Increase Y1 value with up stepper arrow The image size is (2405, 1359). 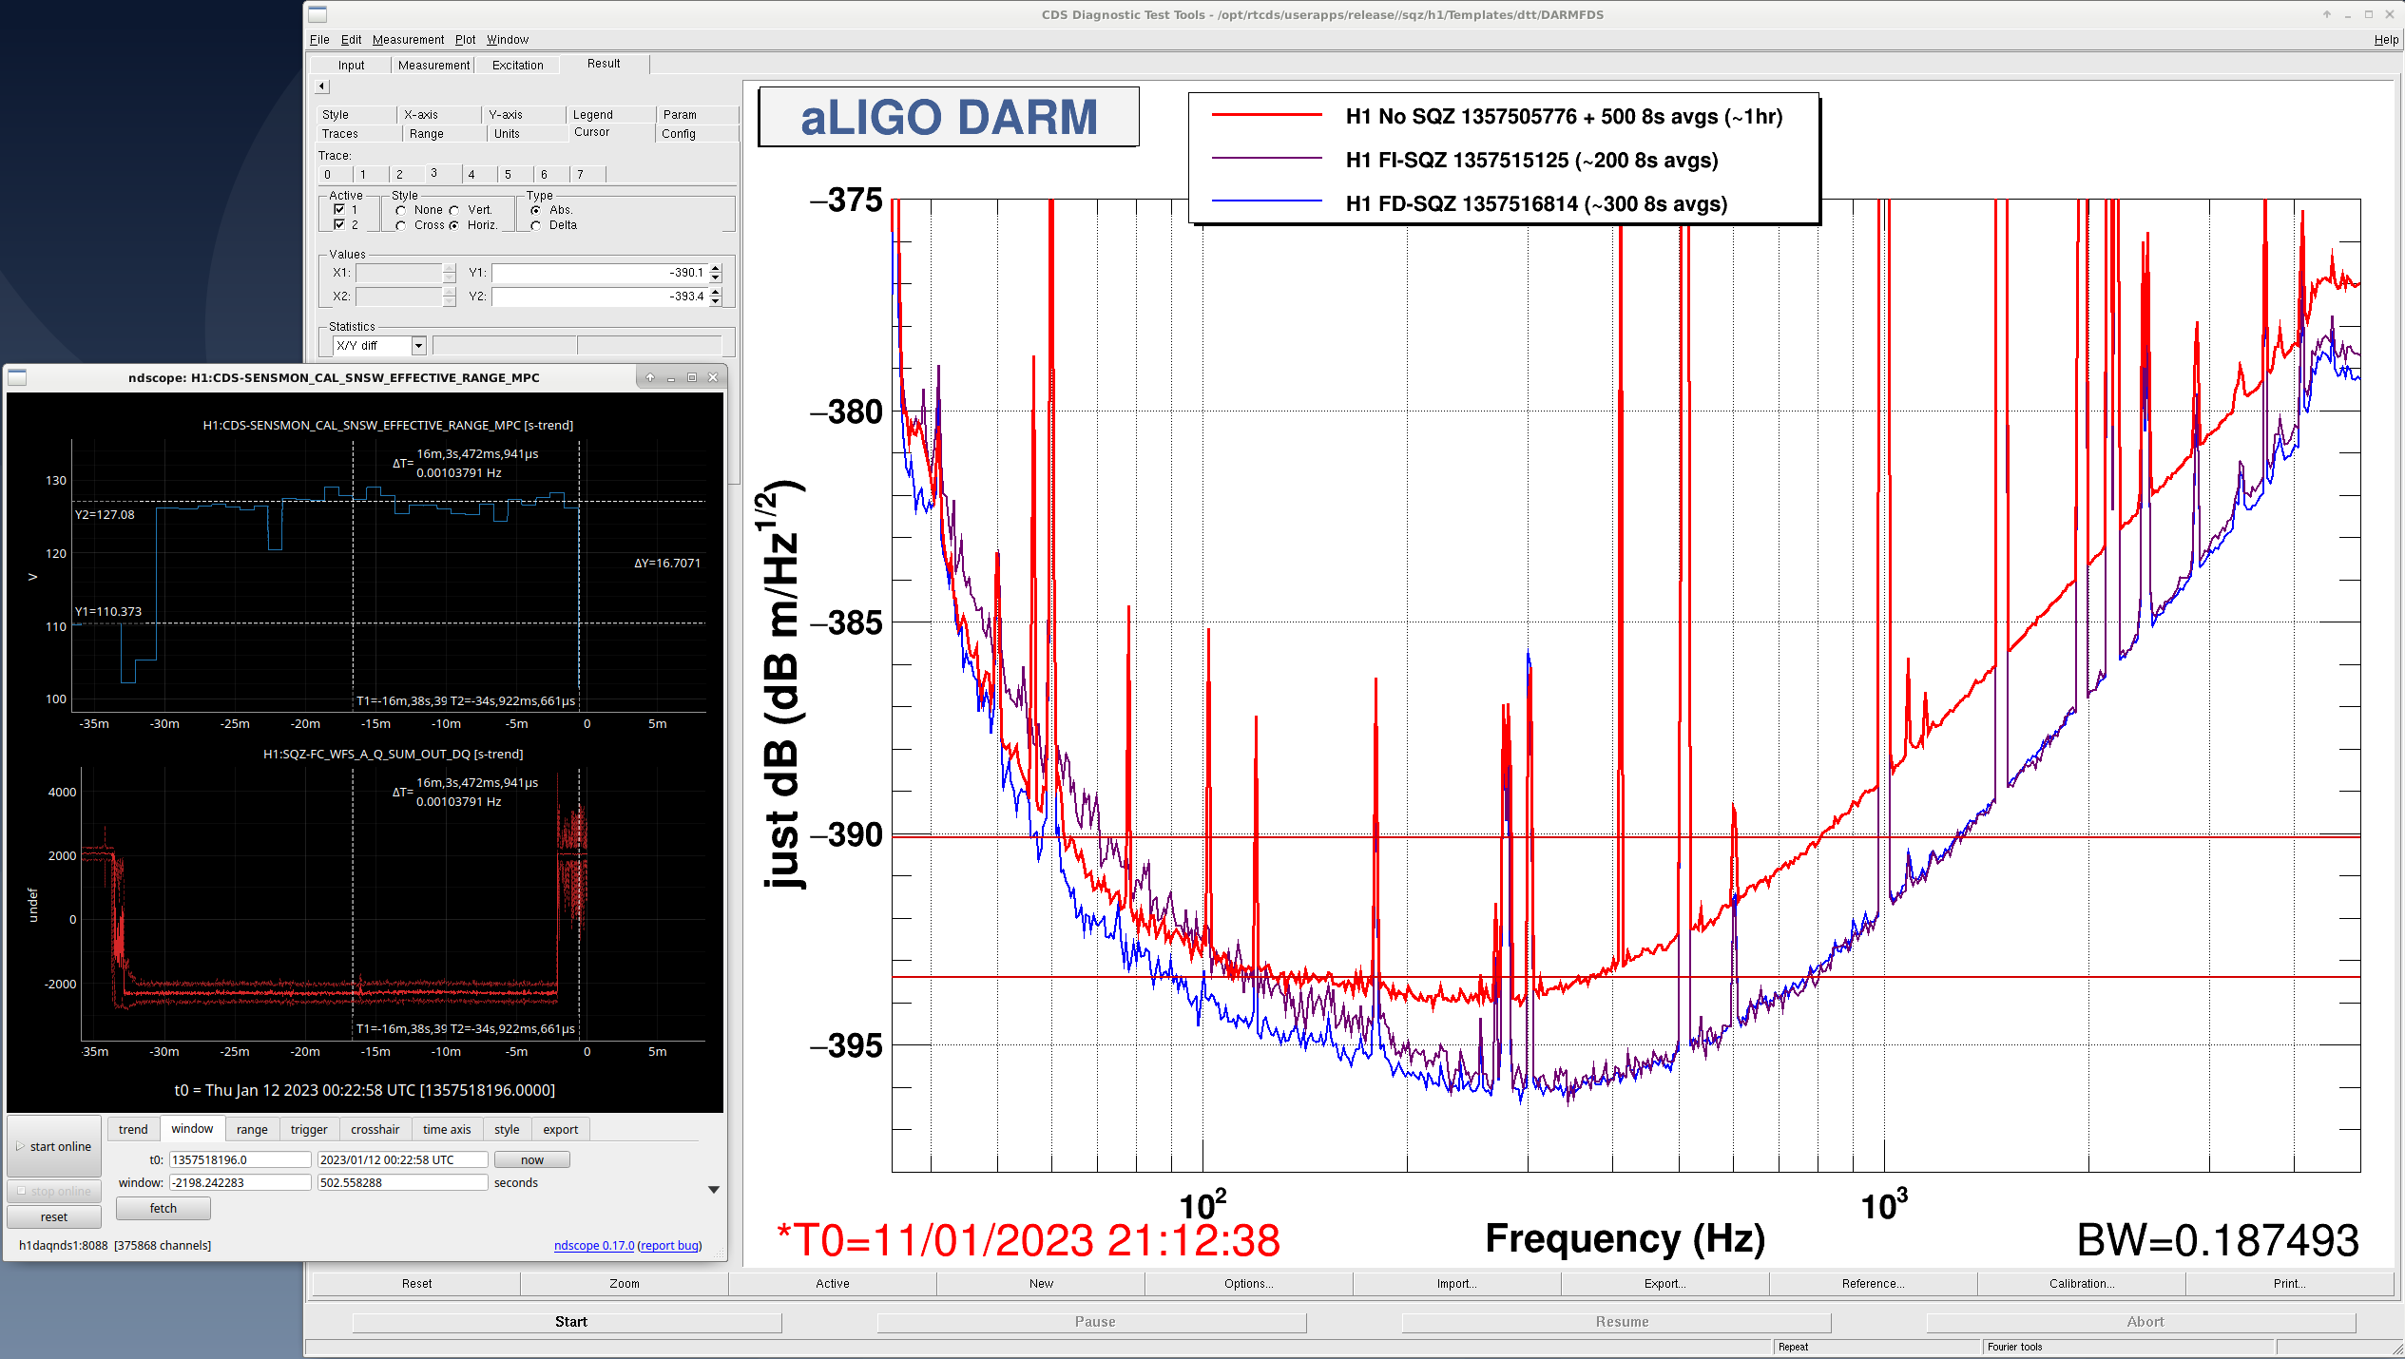point(716,268)
